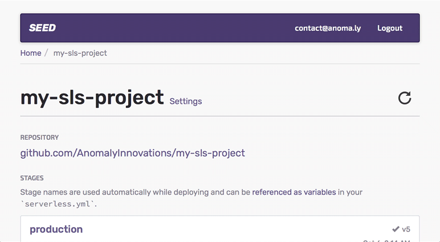The width and height of the screenshot is (440, 242).
Task: Go to Home via the breadcrumb
Action: point(31,53)
